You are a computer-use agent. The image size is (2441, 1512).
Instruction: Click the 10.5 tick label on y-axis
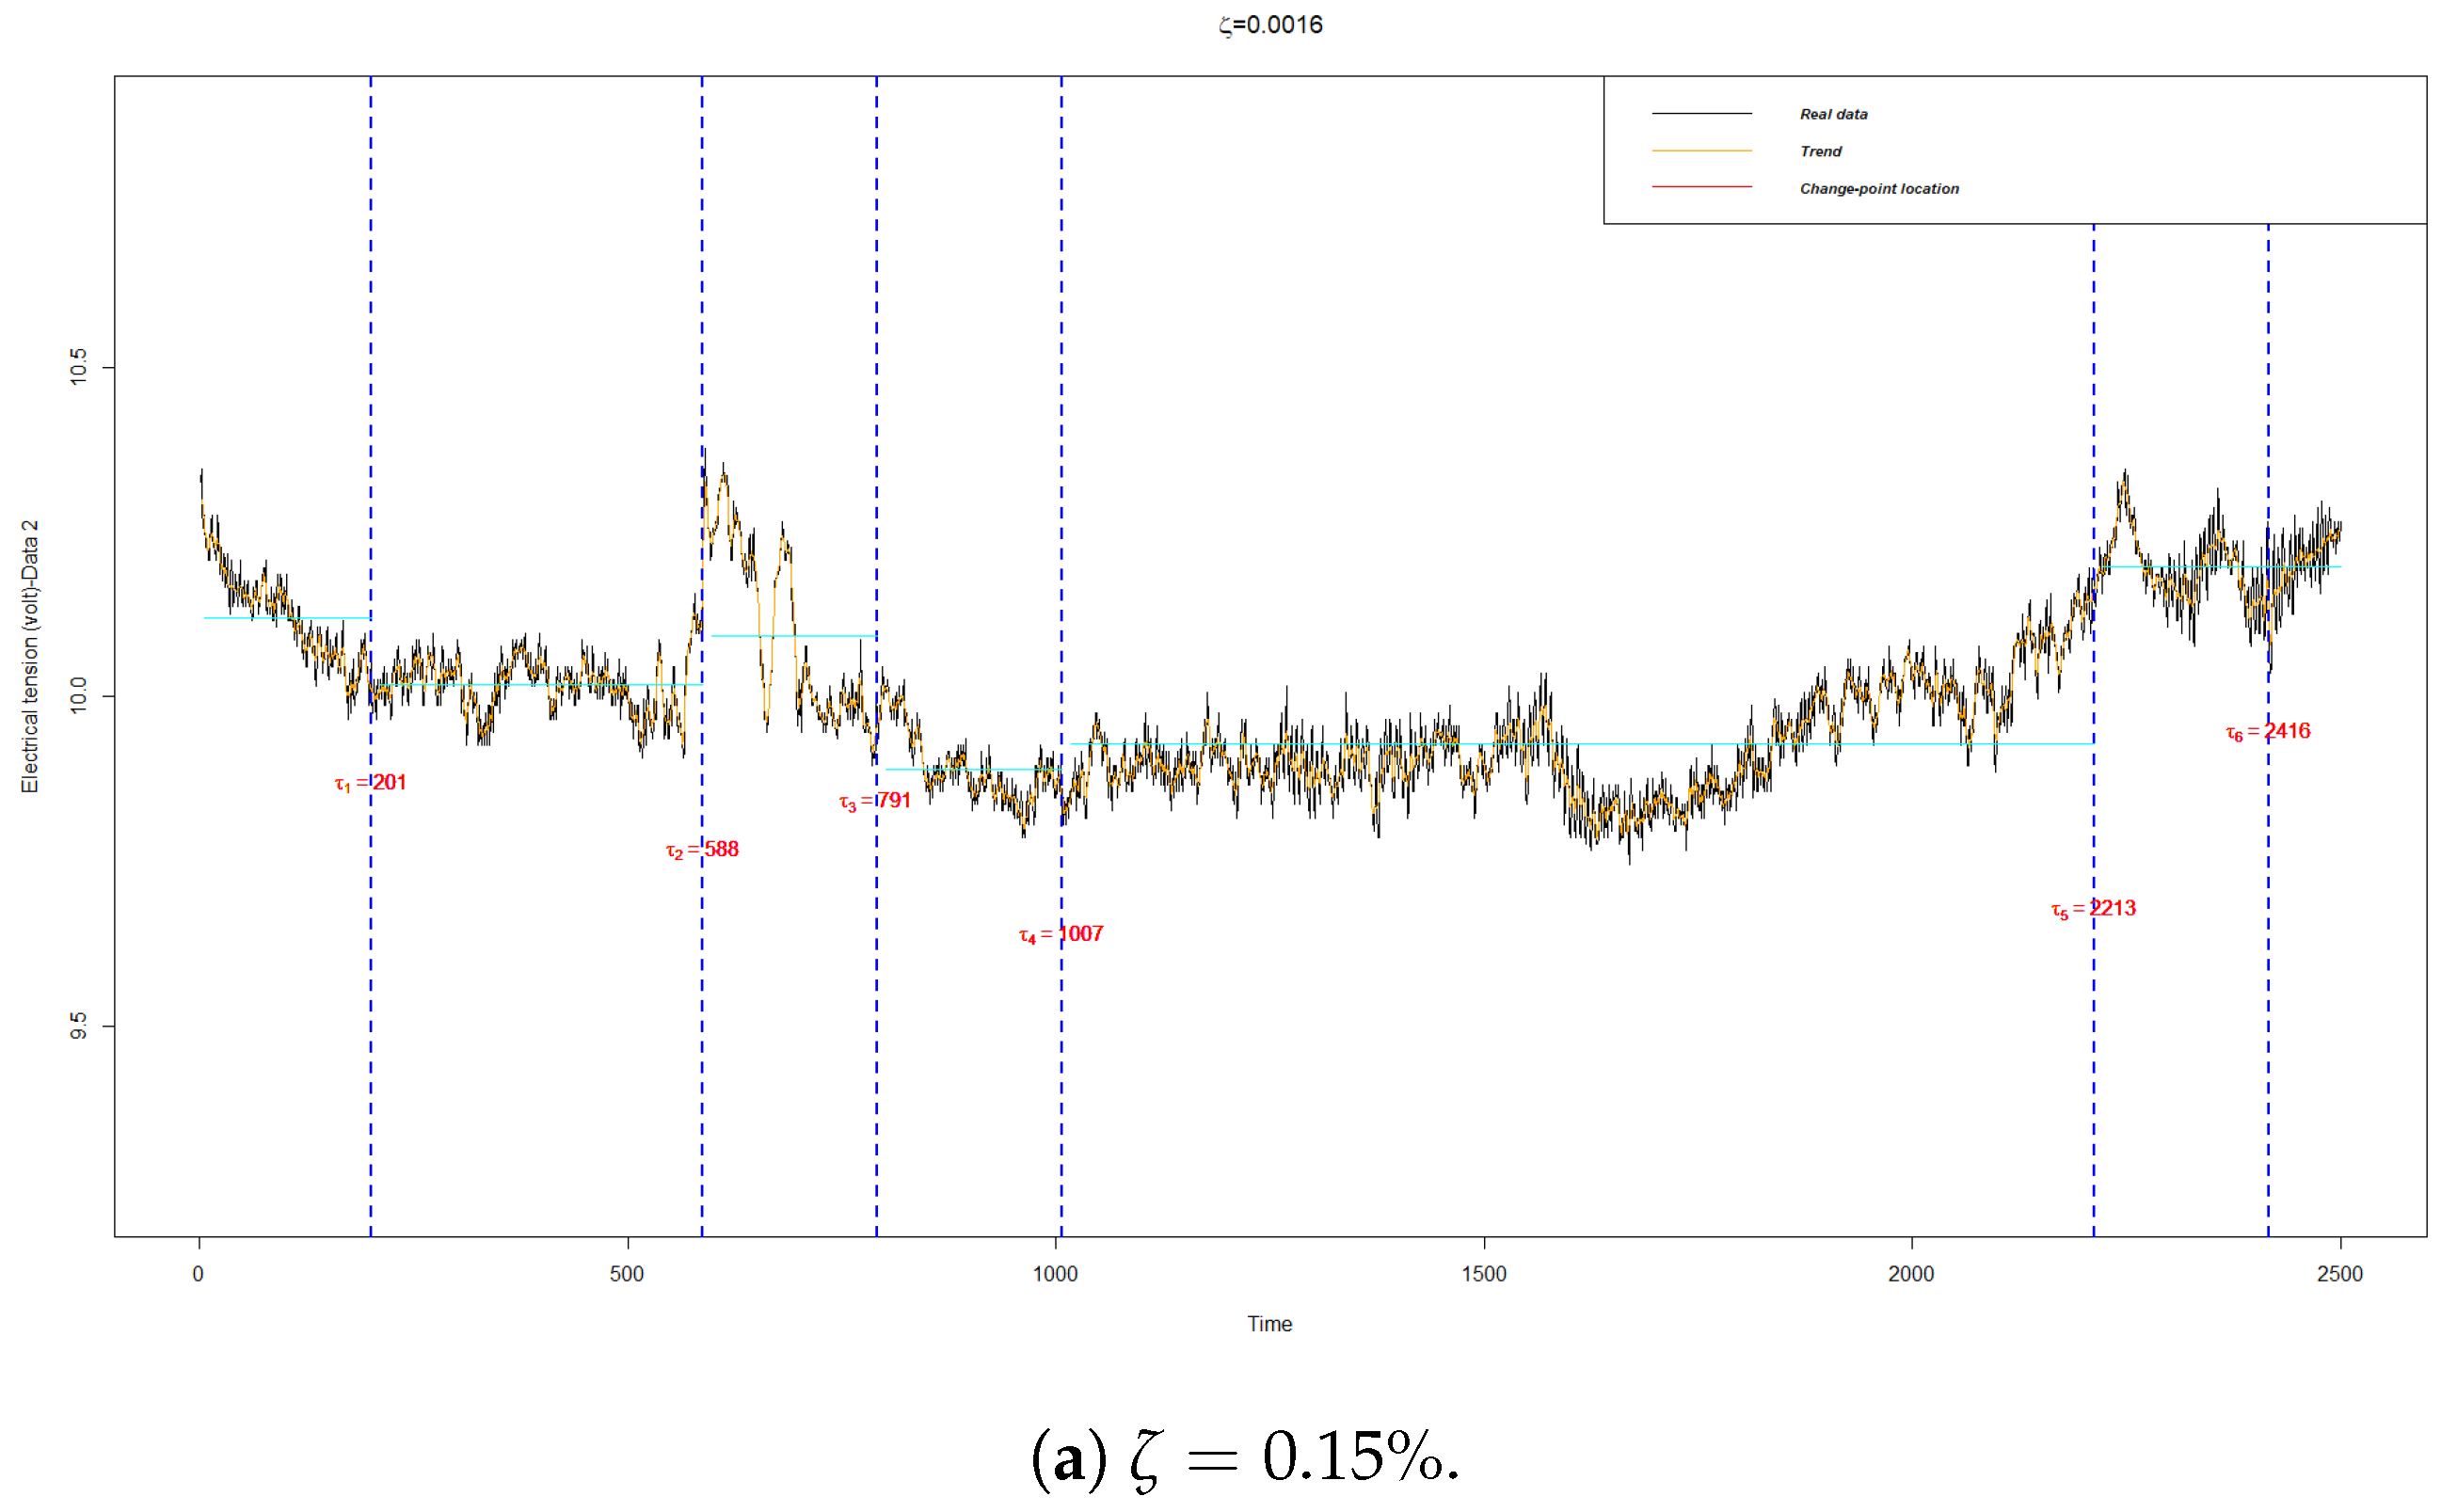click(78, 367)
